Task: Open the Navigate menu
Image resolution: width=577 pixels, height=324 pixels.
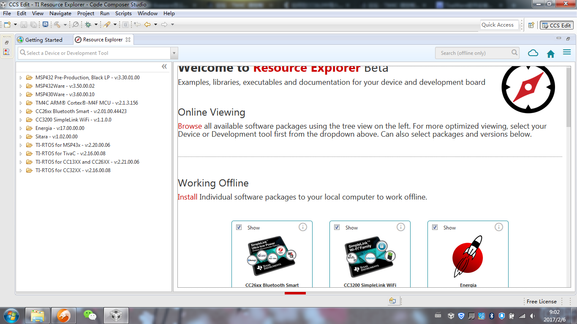Action: [x=60, y=13]
